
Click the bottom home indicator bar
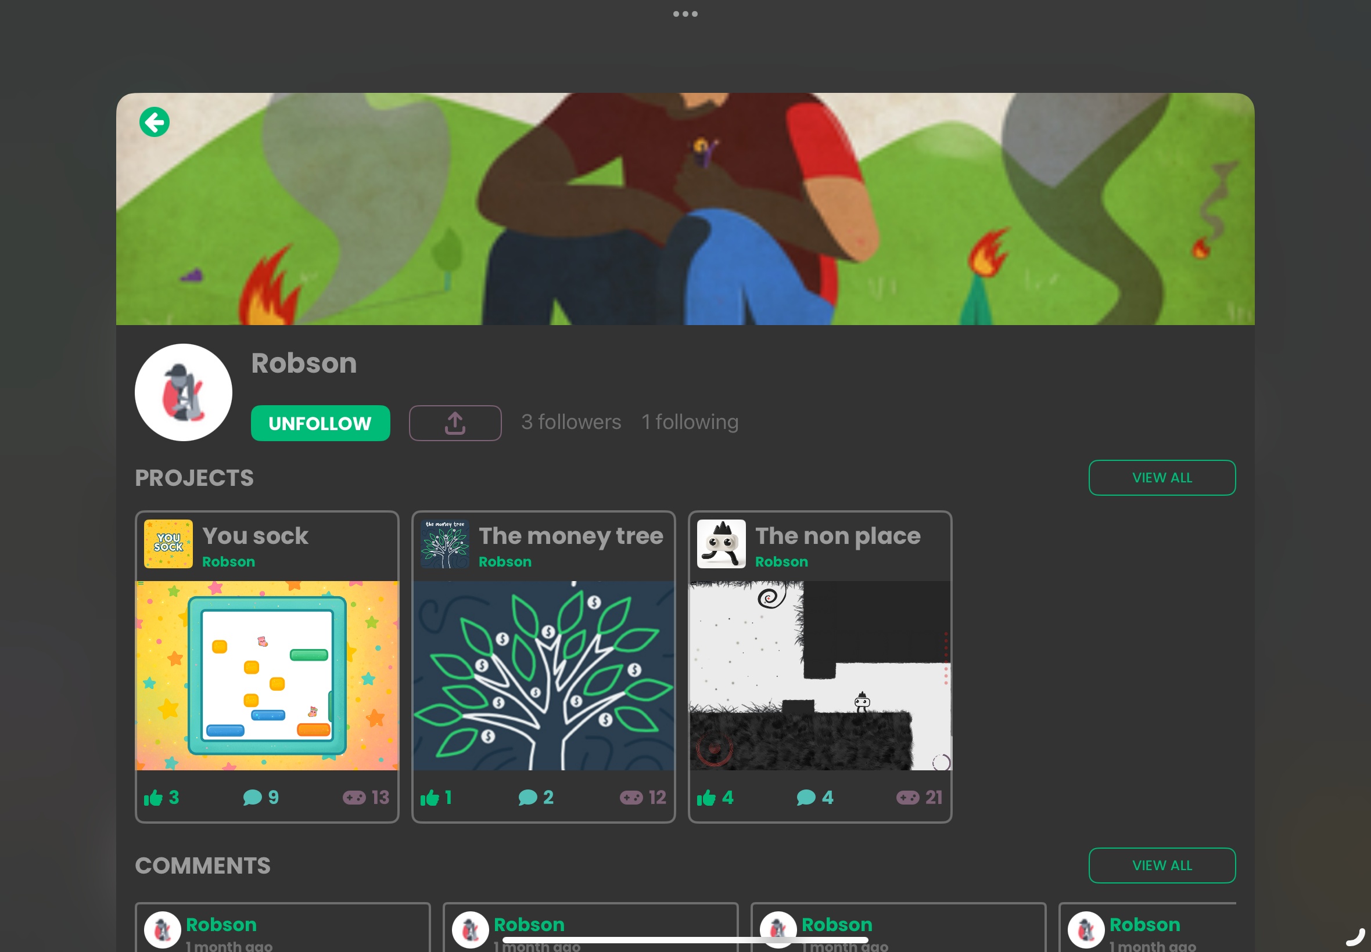[x=685, y=940]
